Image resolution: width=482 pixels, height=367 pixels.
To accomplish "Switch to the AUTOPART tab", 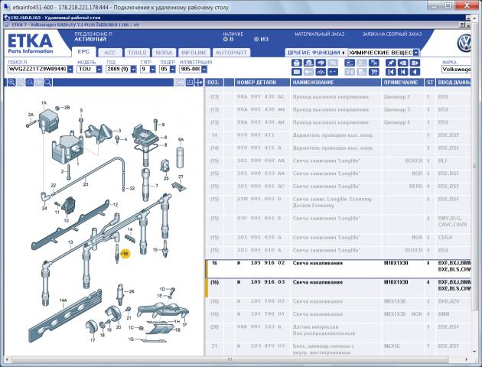I will [x=231, y=53].
